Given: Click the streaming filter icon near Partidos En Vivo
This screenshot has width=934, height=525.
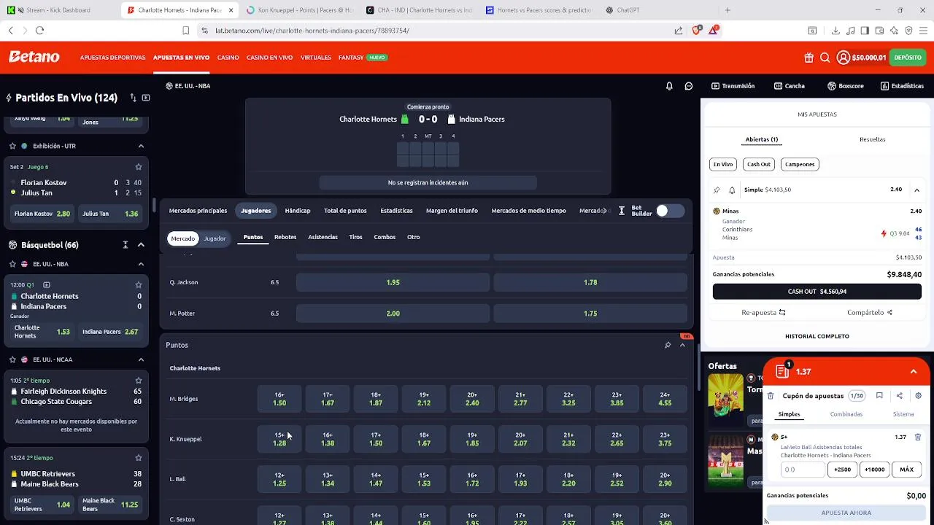Looking at the screenshot, I should [x=146, y=98].
